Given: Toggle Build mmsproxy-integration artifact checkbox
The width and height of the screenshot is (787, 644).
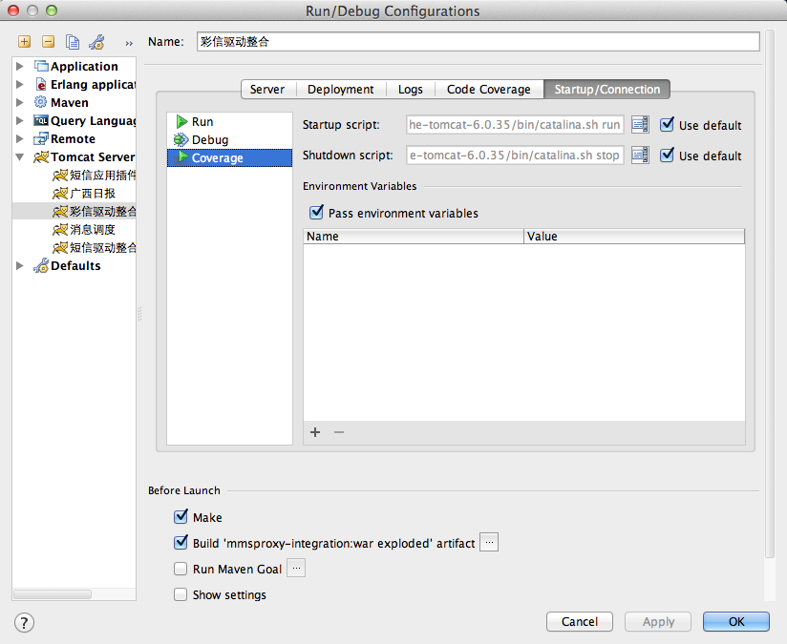Looking at the screenshot, I should tap(181, 542).
